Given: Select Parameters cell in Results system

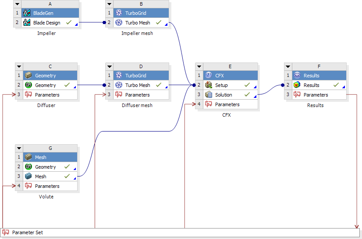Looking at the screenshot, I should click(x=319, y=95).
